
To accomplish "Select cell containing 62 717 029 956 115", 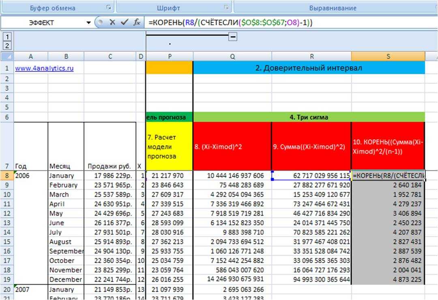I will point(311,176).
